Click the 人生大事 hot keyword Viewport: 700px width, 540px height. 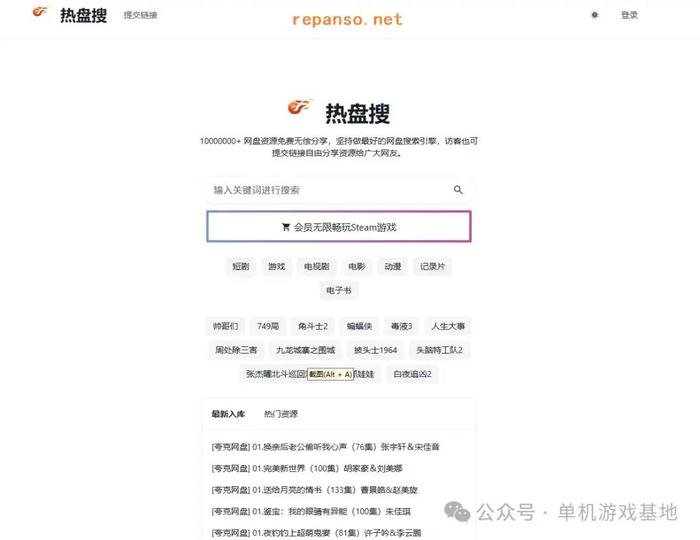tap(449, 326)
